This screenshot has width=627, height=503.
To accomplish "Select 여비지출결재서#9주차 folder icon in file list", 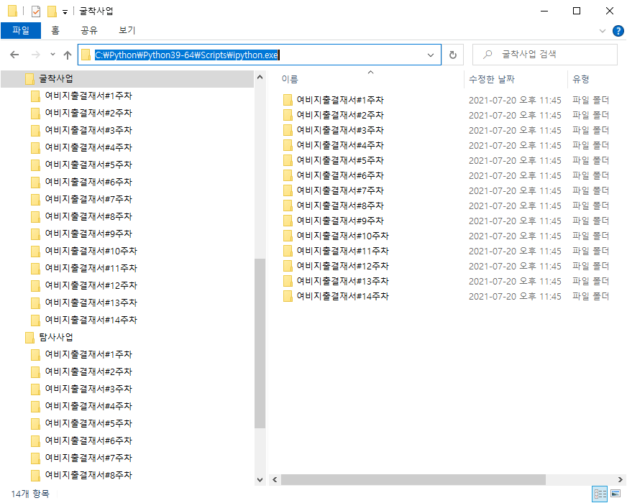I will [288, 221].
